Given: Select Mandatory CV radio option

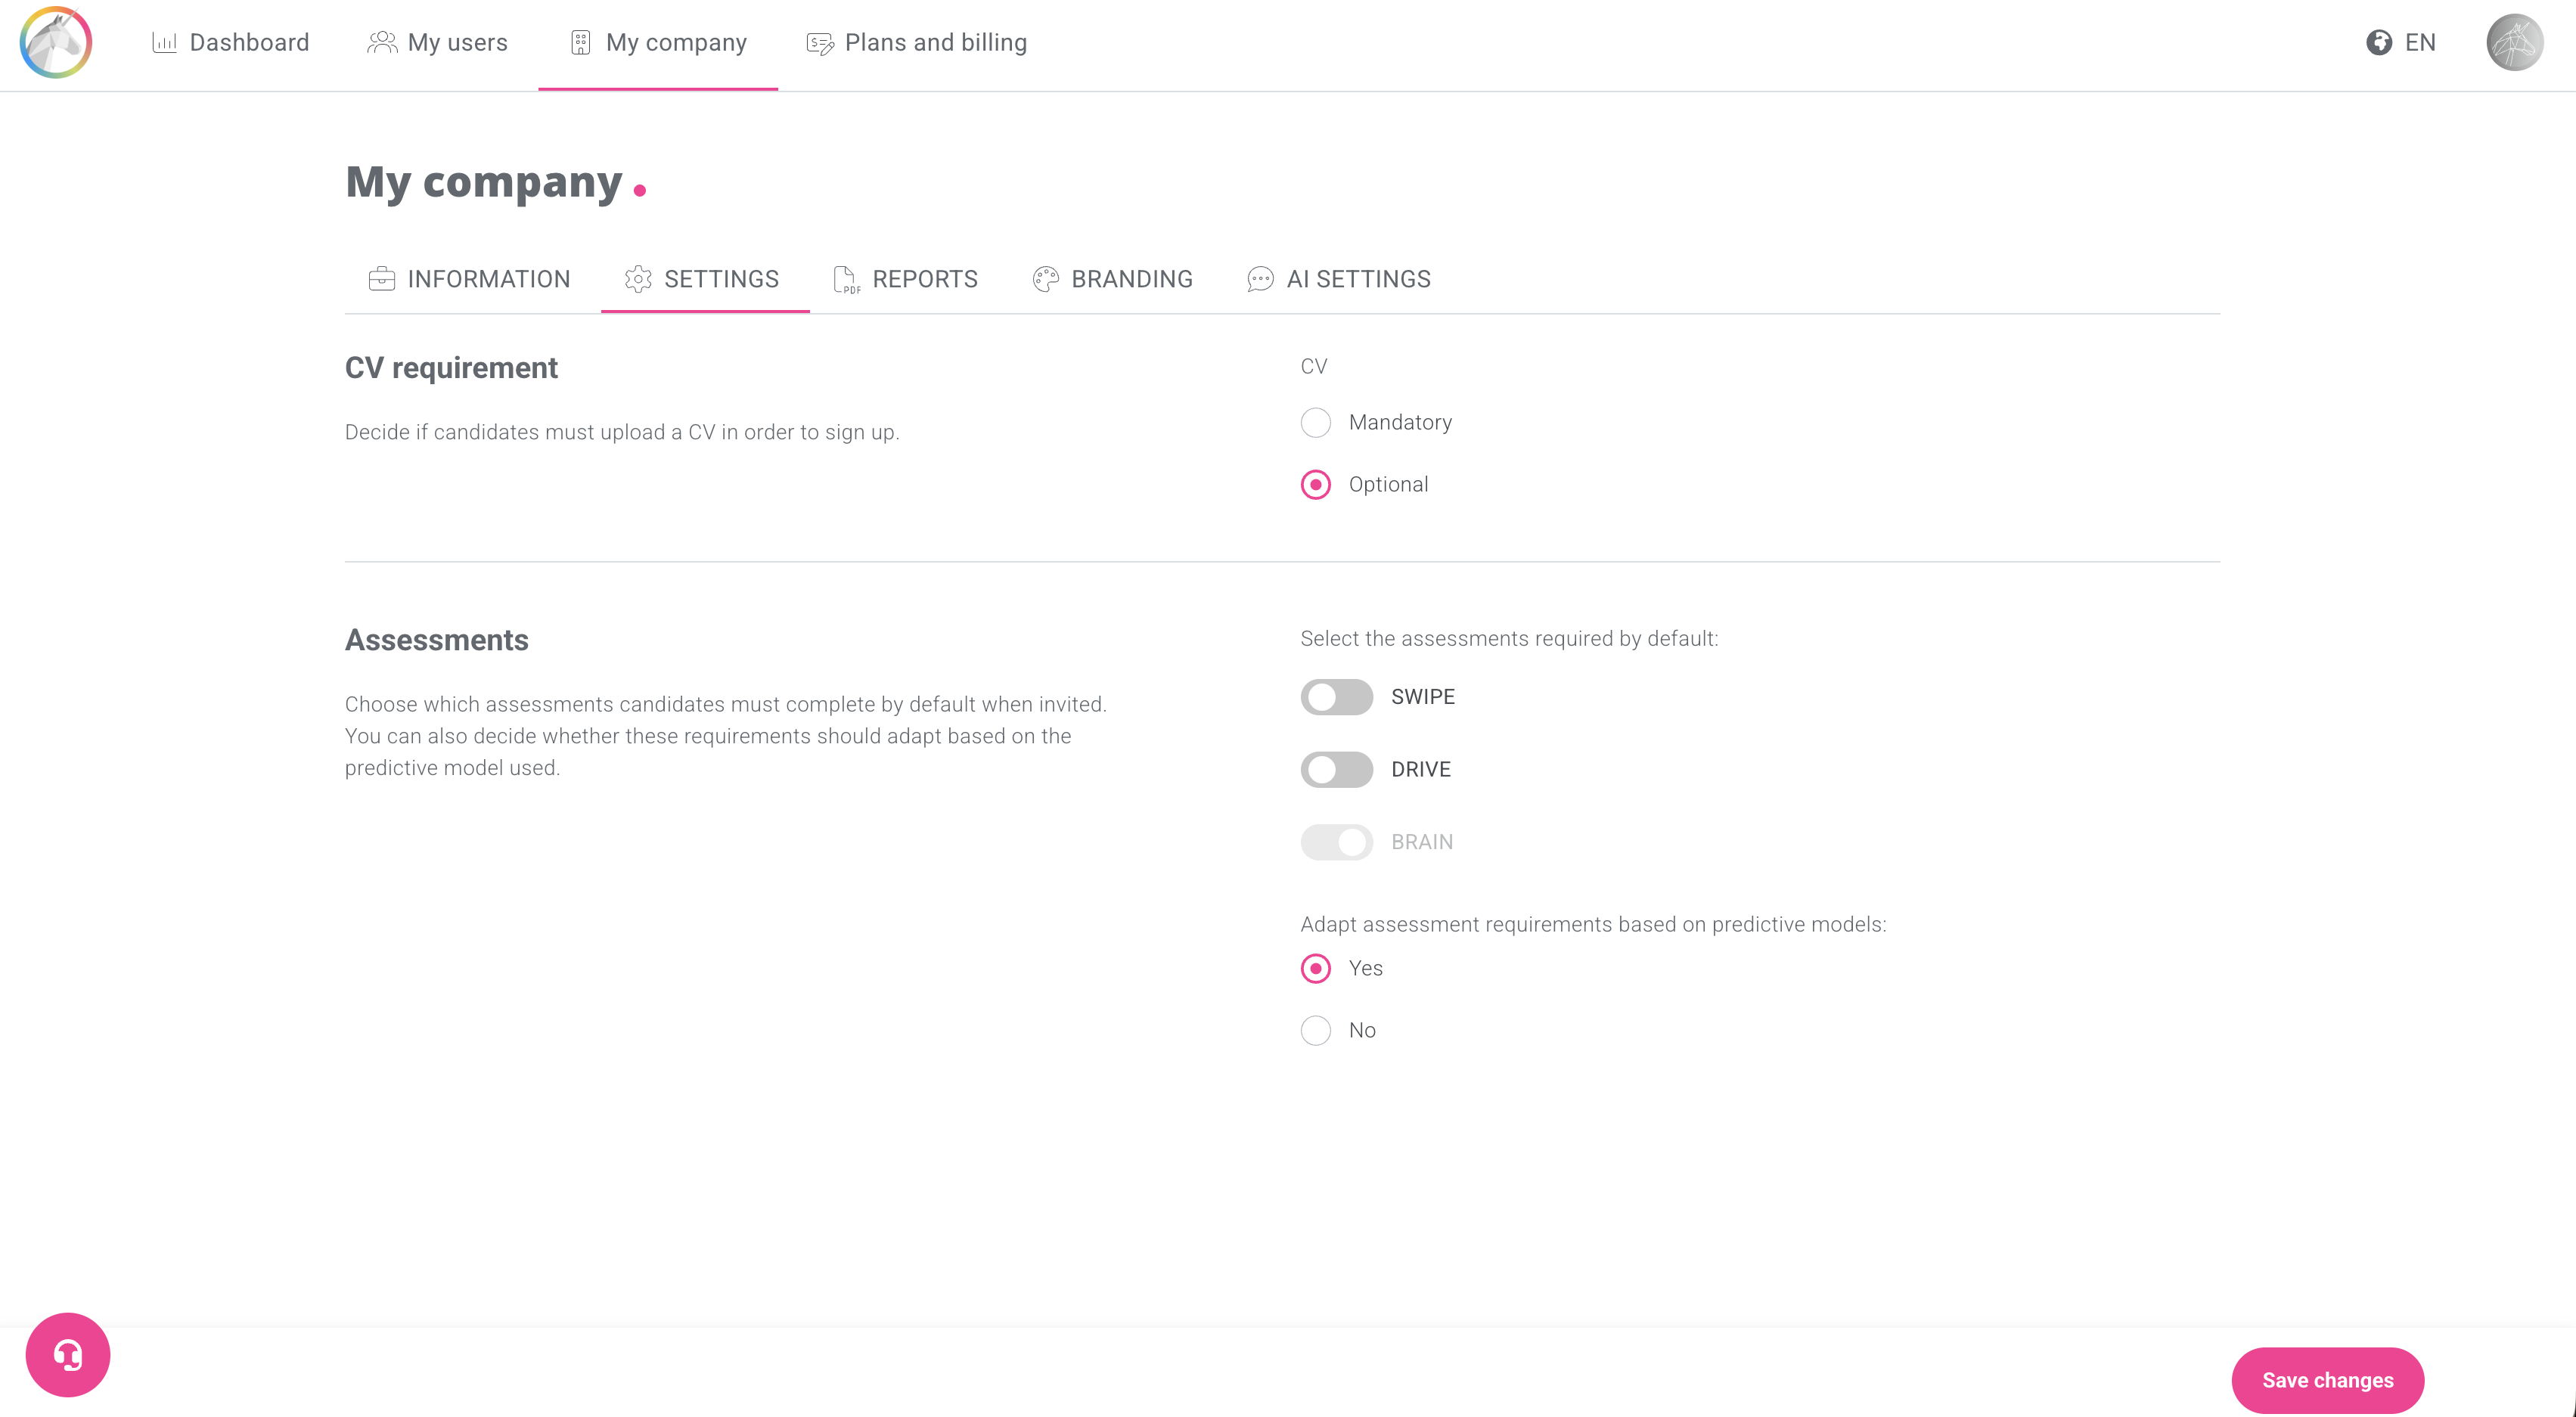Looking at the screenshot, I should coord(1315,422).
